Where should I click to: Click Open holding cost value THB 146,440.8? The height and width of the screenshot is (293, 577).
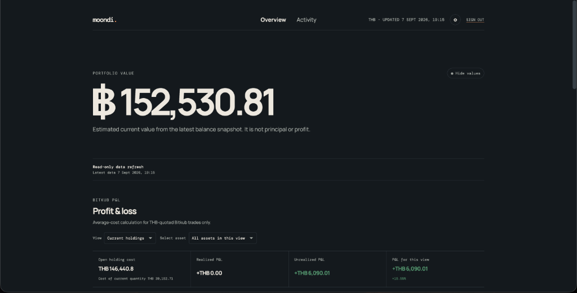pos(116,269)
